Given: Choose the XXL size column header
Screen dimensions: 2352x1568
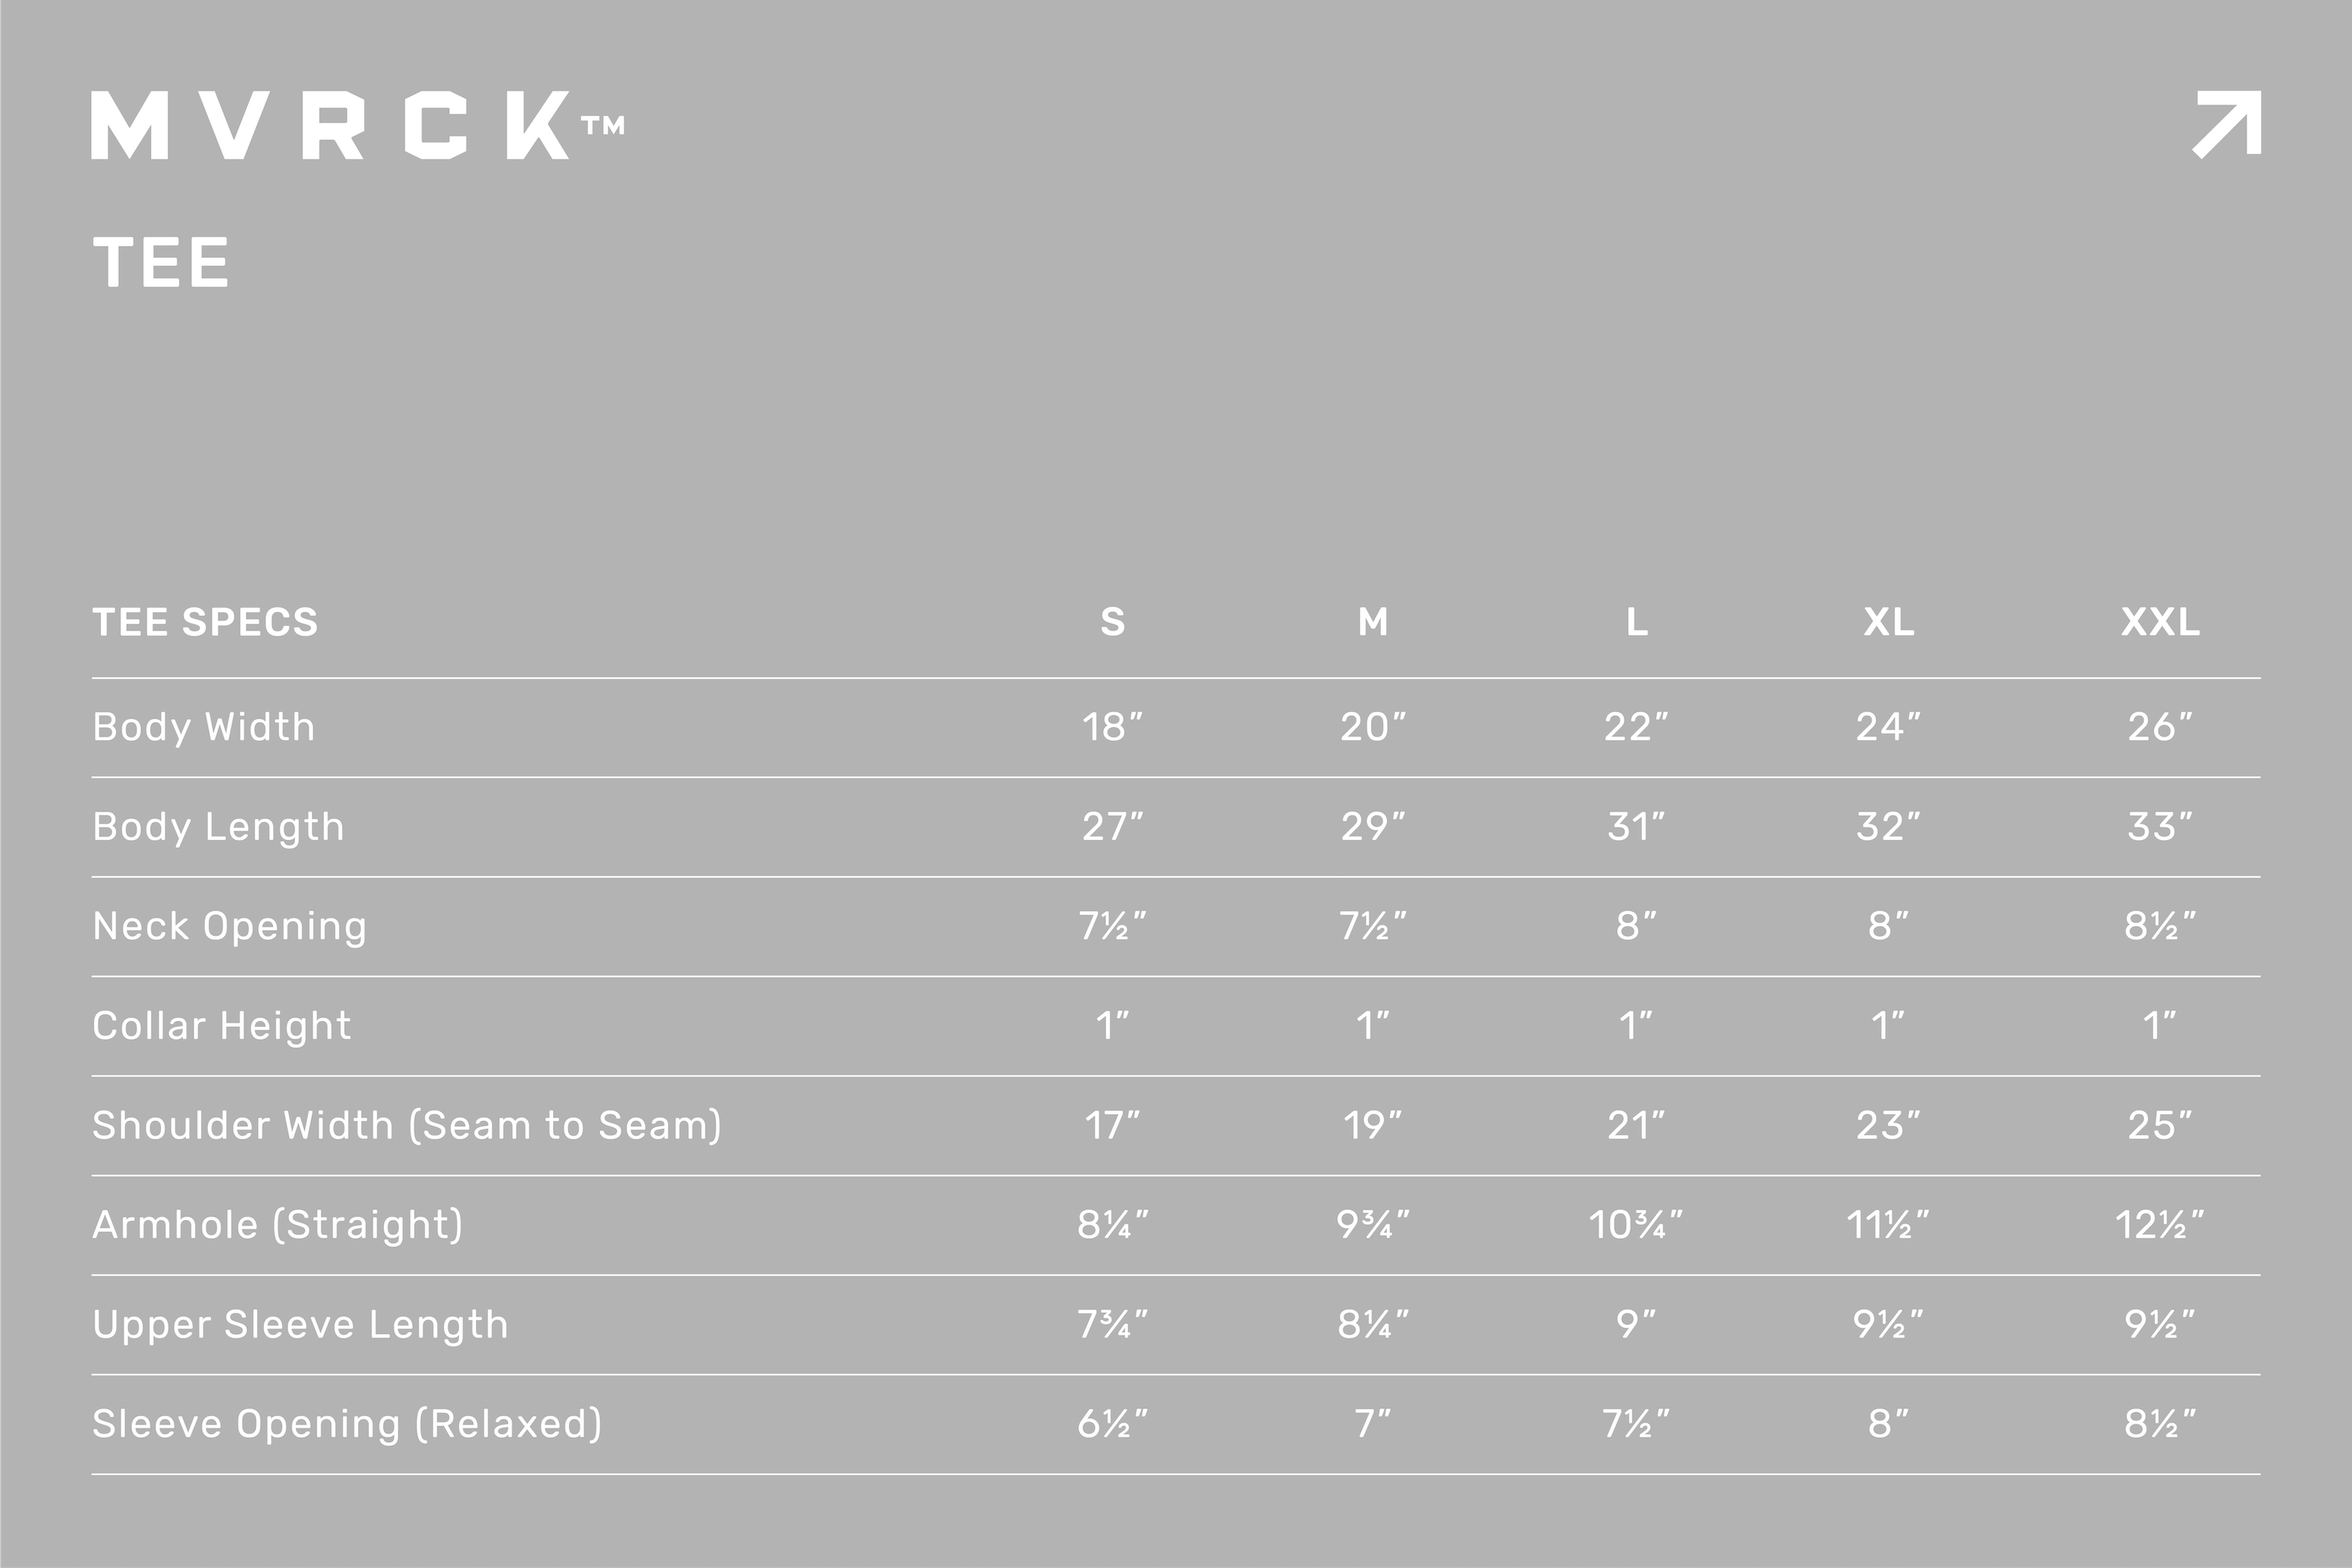Looking at the screenshot, I should pyautogui.click(x=2160, y=622).
